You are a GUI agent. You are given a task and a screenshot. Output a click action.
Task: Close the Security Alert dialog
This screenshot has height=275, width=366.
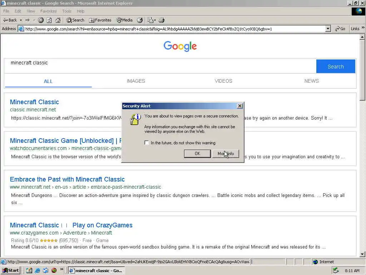240,106
